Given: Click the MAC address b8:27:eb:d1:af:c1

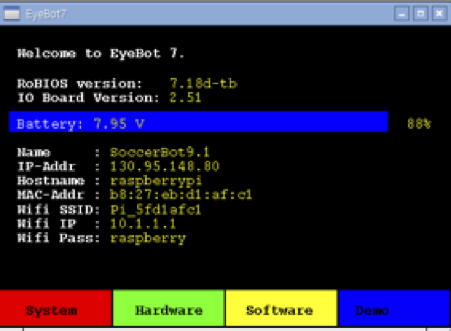Looking at the screenshot, I should coord(181,195).
